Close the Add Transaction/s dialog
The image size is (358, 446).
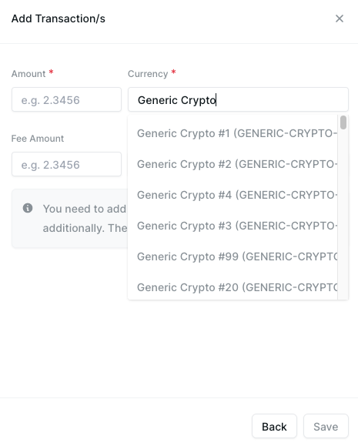(340, 18)
